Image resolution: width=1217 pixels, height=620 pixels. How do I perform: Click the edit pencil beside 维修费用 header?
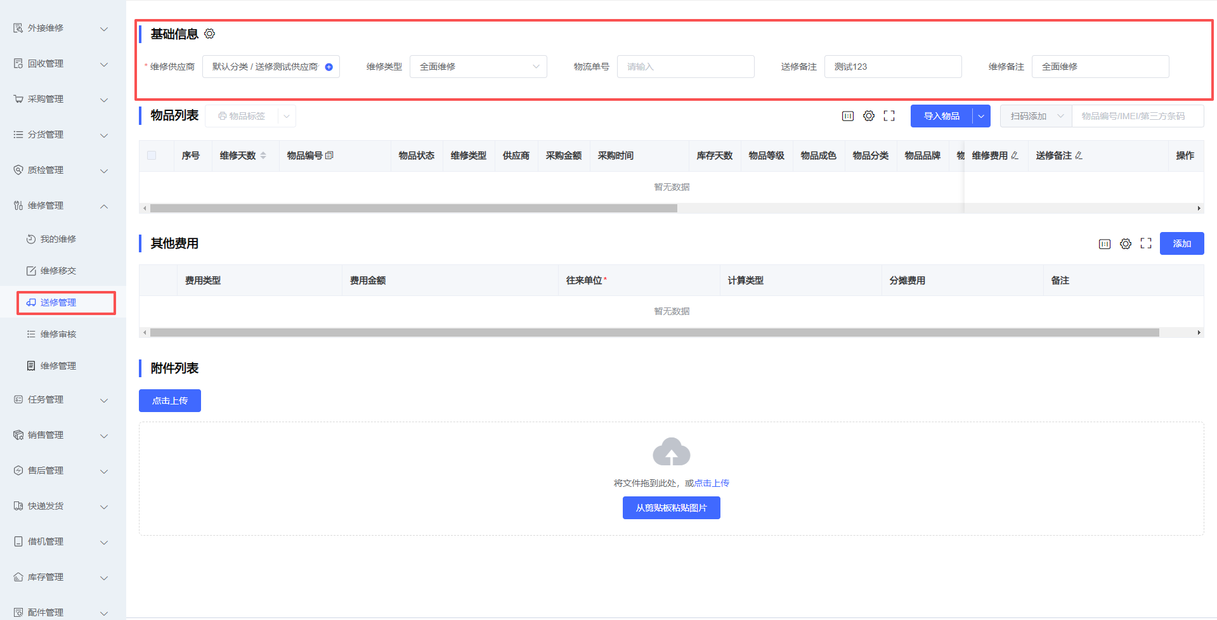coord(1015,156)
